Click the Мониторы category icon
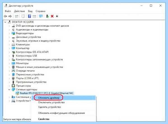Viewport: 168px width, 124px height. coord(13,63)
